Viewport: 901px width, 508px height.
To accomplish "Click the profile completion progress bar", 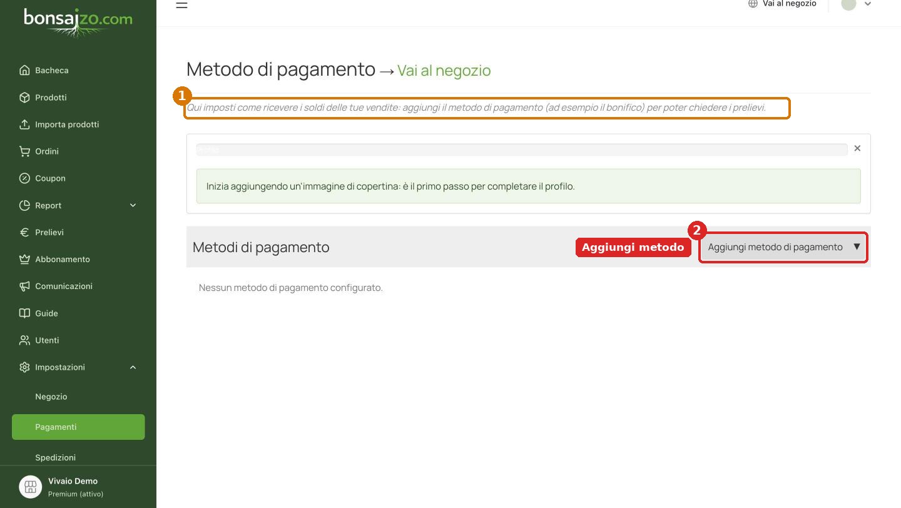I will tap(522, 150).
